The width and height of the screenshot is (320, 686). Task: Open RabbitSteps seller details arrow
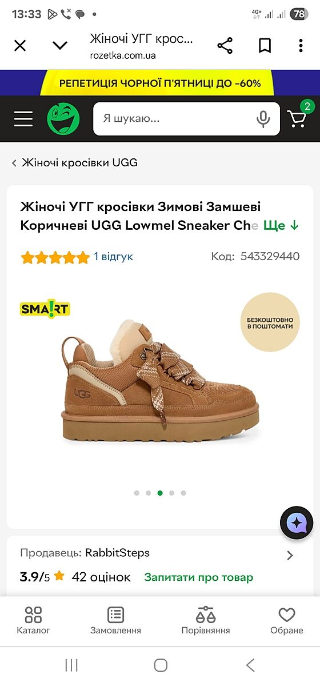point(290,555)
